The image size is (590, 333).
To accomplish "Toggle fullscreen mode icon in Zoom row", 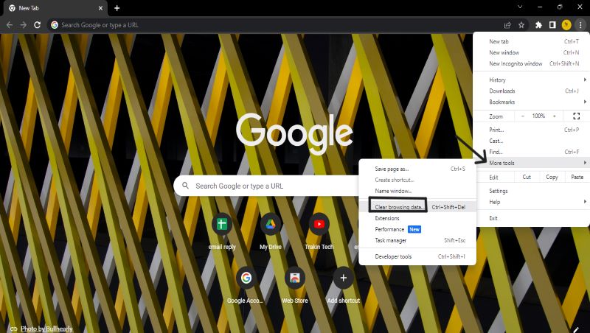I will coord(577,116).
